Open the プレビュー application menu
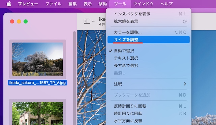The image size is (216, 125). coord(28,4)
